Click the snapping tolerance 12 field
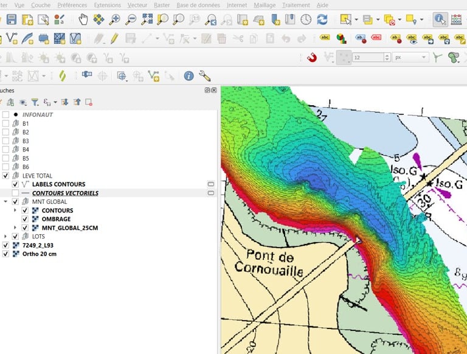The image size is (467, 354). [368, 57]
